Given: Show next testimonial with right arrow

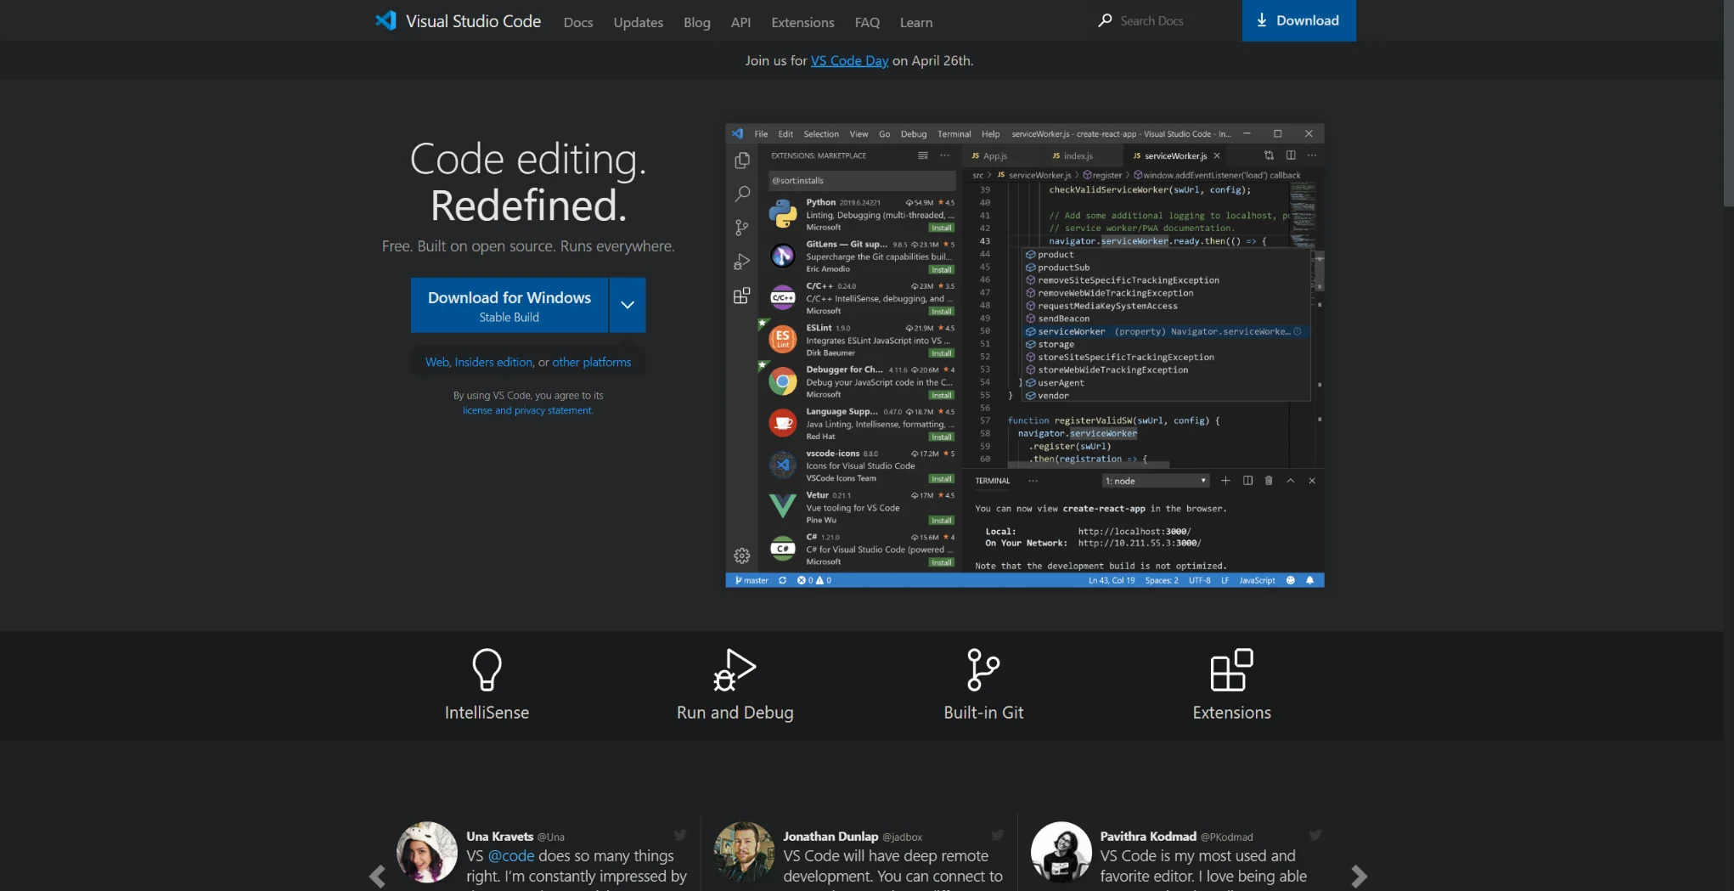Looking at the screenshot, I should (1359, 876).
